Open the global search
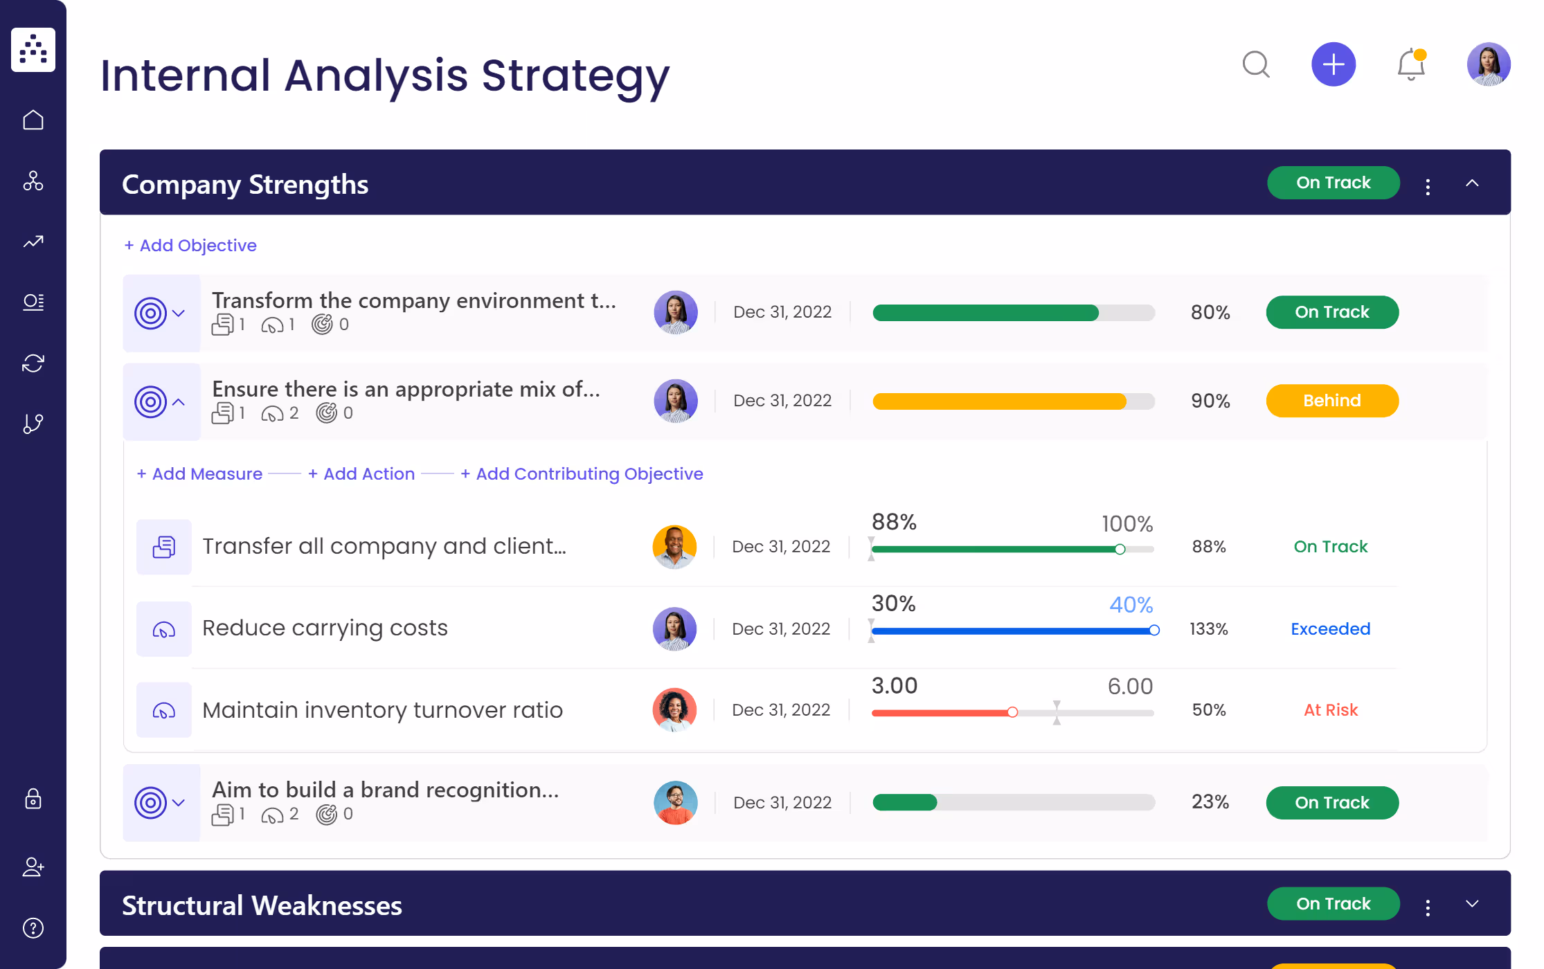 pyautogui.click(x=1257, y=64)
